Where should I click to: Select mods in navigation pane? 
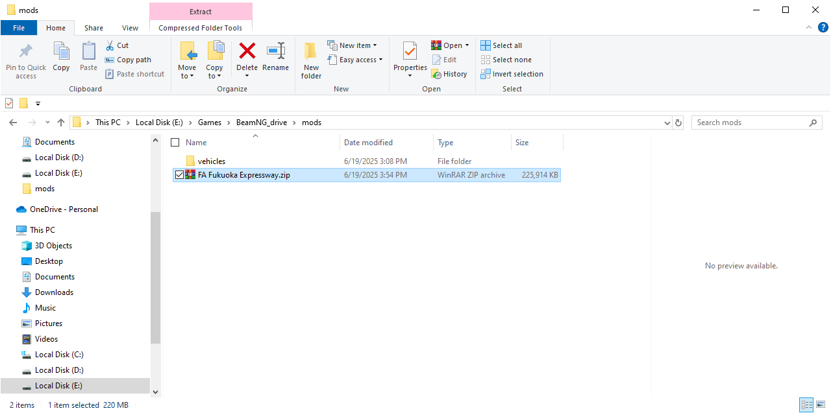[45, 189]
